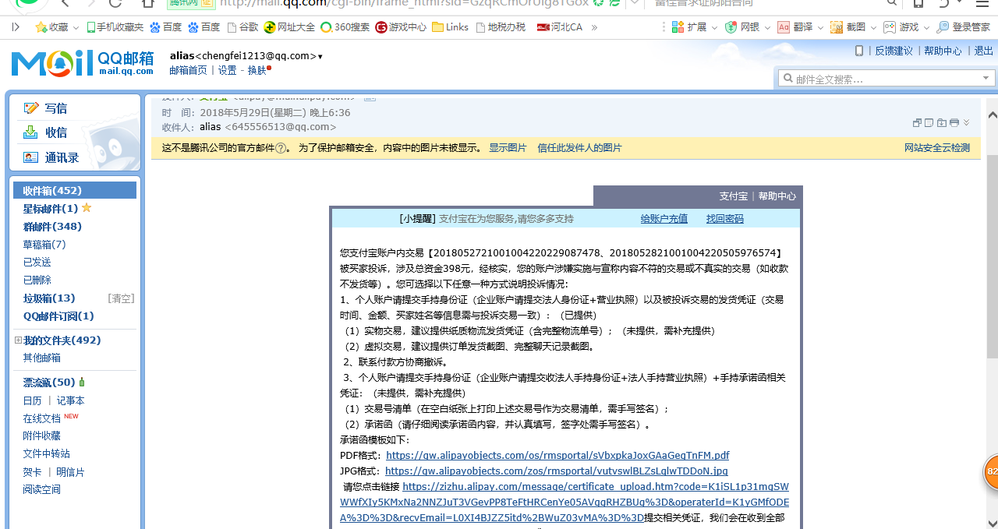Click scrollbar down arrow in mail pane
The width and height of the screenshot is (998, 529).
(x=993, y=523)
